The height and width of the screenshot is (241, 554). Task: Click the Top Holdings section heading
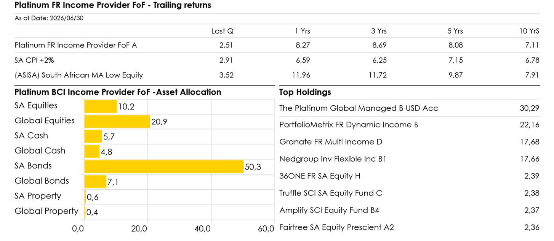[305, 92]
